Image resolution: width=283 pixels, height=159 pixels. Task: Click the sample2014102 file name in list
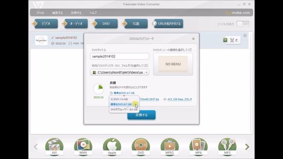(66, 38)
